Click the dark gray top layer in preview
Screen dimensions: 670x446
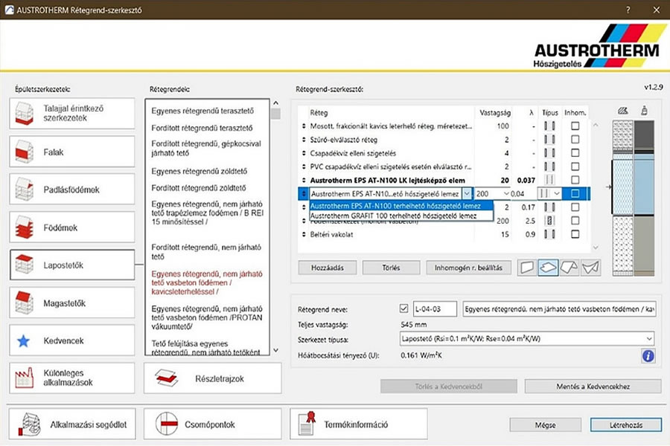tap(644, 133)
